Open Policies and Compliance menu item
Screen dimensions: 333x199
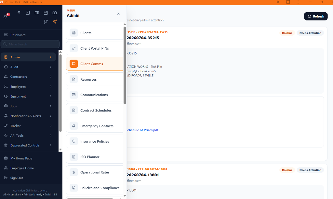coord(95,188)
